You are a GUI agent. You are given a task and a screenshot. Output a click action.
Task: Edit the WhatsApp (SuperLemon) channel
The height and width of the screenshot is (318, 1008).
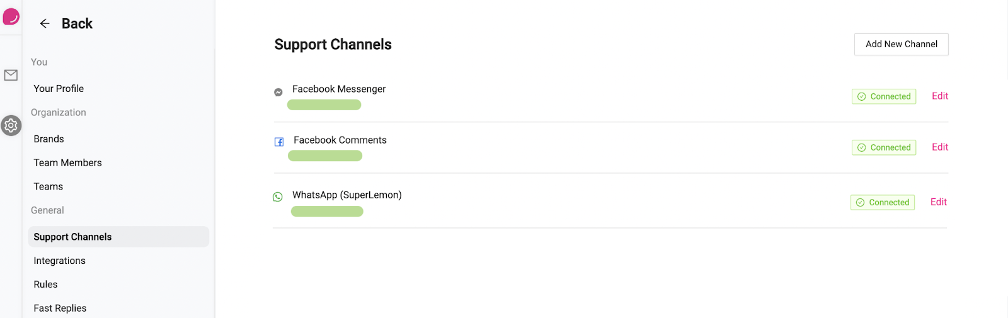[938, 202]
